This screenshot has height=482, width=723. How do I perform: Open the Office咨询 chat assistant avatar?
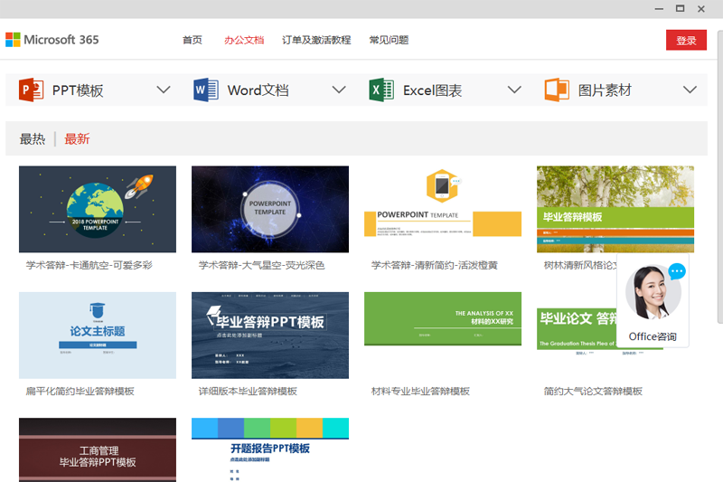[x=653, y=295]
